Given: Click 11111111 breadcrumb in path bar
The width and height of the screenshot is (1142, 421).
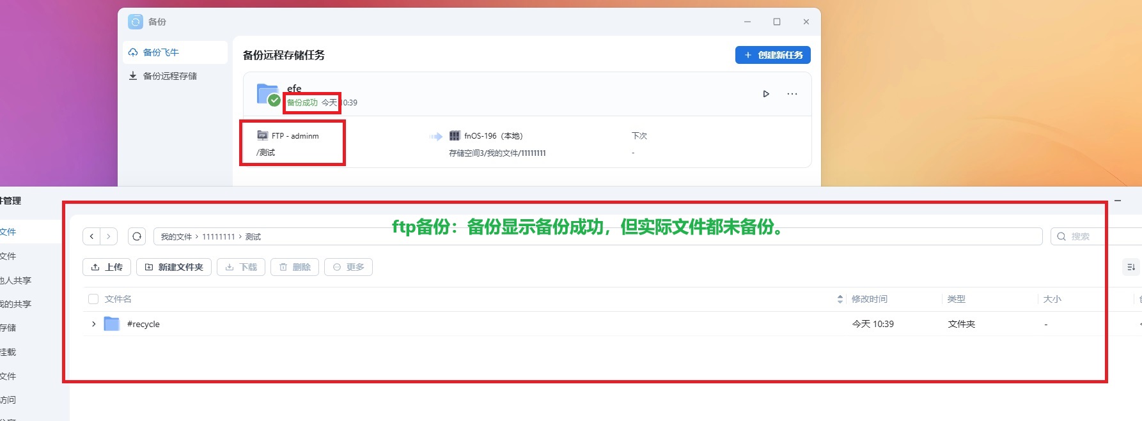Looking at the screenshot, I should [x=219, y=237].
